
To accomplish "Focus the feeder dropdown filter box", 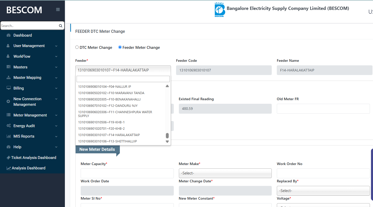I will pyautogui.click(x=123, y=79).
